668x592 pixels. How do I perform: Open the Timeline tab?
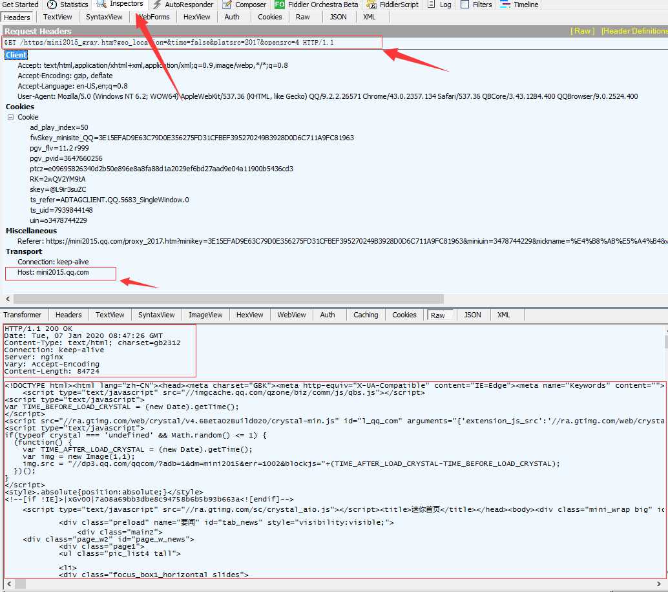click(x=519, y=5)
